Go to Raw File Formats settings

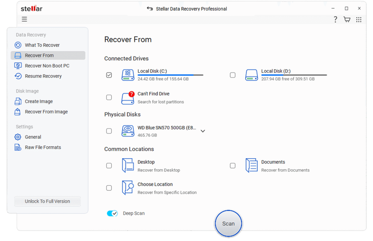tap(43, 147)
